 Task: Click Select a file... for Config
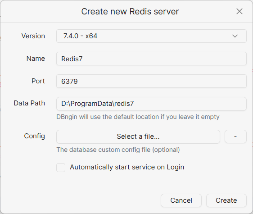coord(138,137)
